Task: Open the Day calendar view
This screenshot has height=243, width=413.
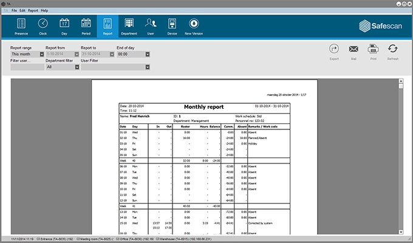Action: click(x=64, y=26)
